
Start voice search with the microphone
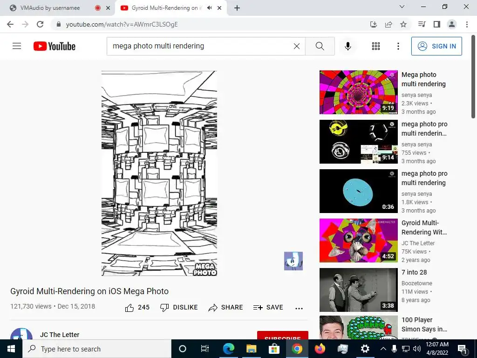pos(348,46)
